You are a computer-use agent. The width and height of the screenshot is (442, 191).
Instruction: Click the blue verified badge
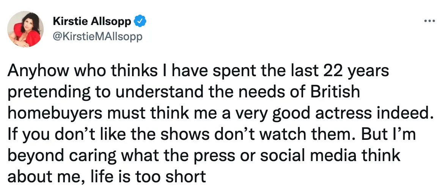click(141, 22)
